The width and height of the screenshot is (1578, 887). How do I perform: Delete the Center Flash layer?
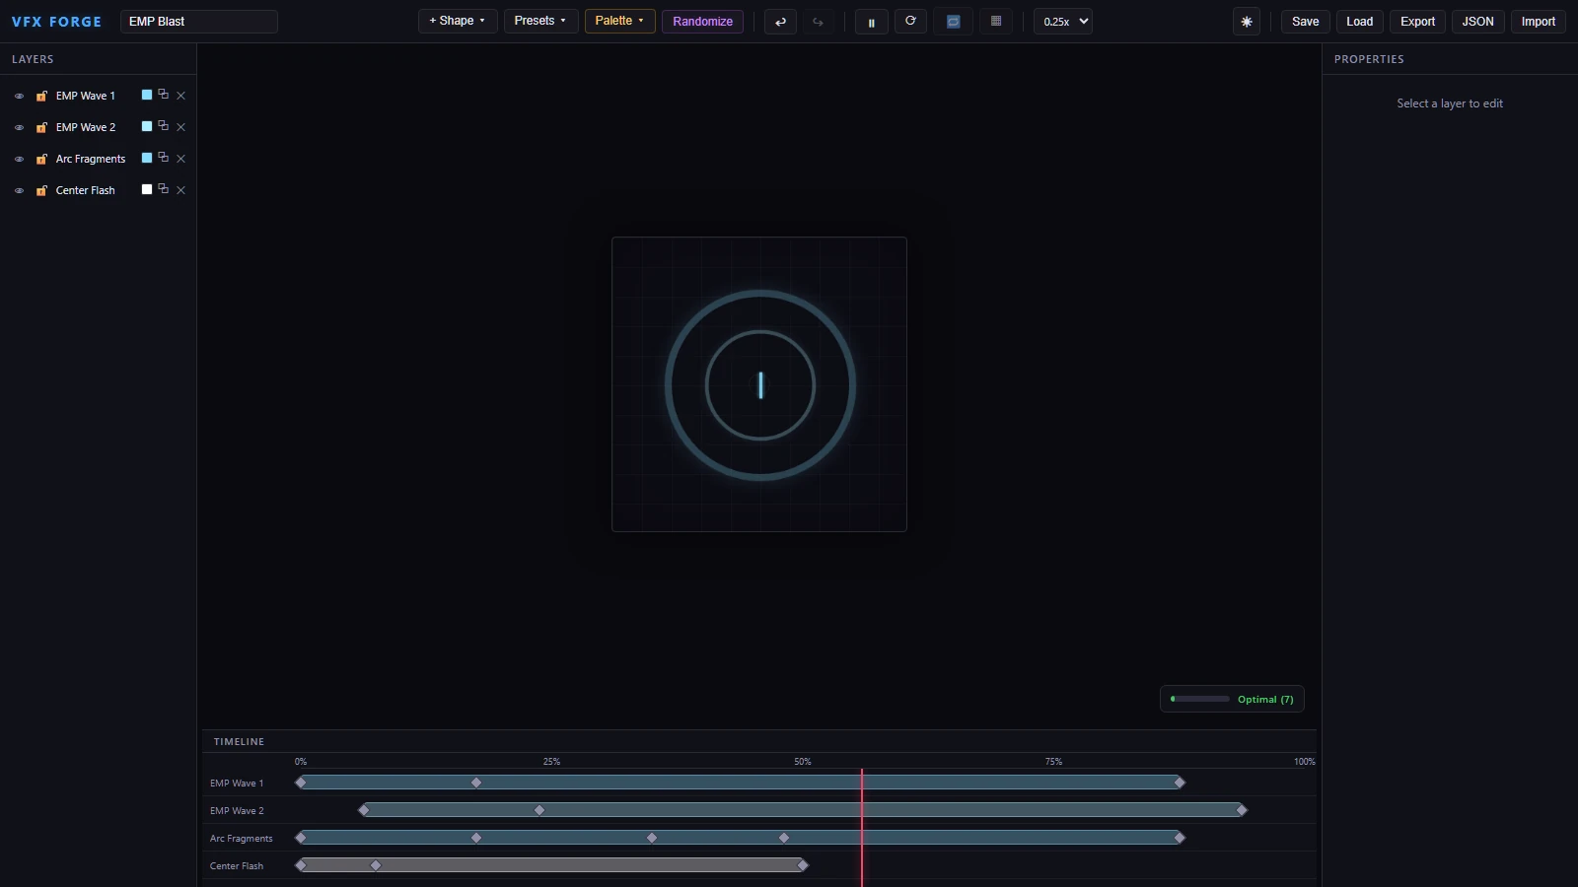(180, 190)
